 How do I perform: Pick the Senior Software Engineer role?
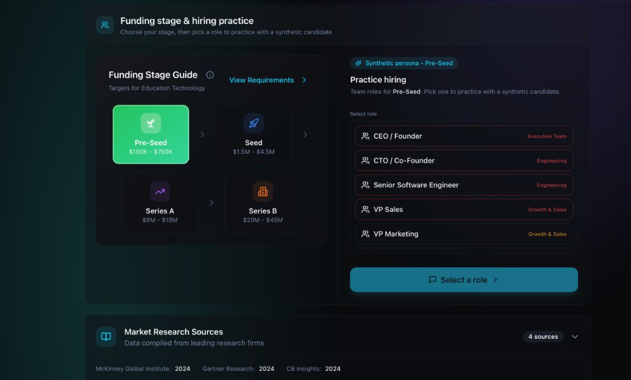click(464, 185)
